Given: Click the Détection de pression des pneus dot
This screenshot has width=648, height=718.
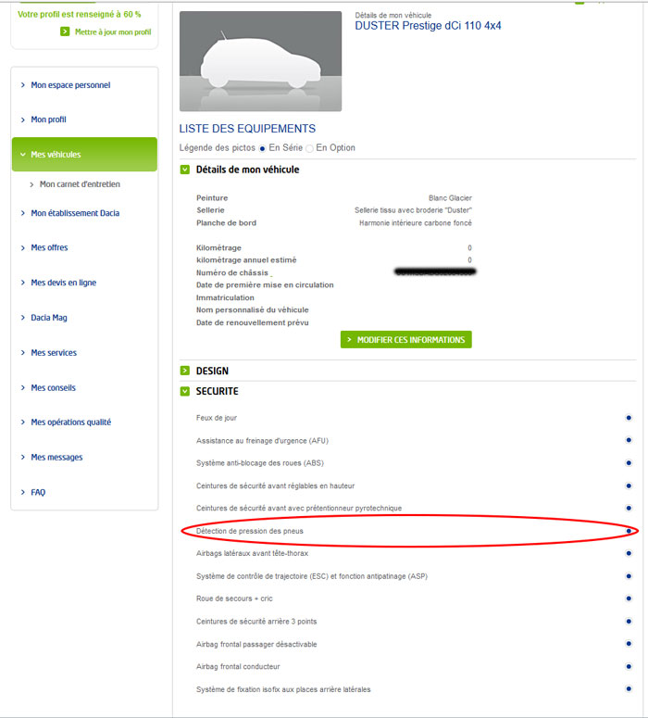Looking at the screenshot, I should [x=629, y=531].
